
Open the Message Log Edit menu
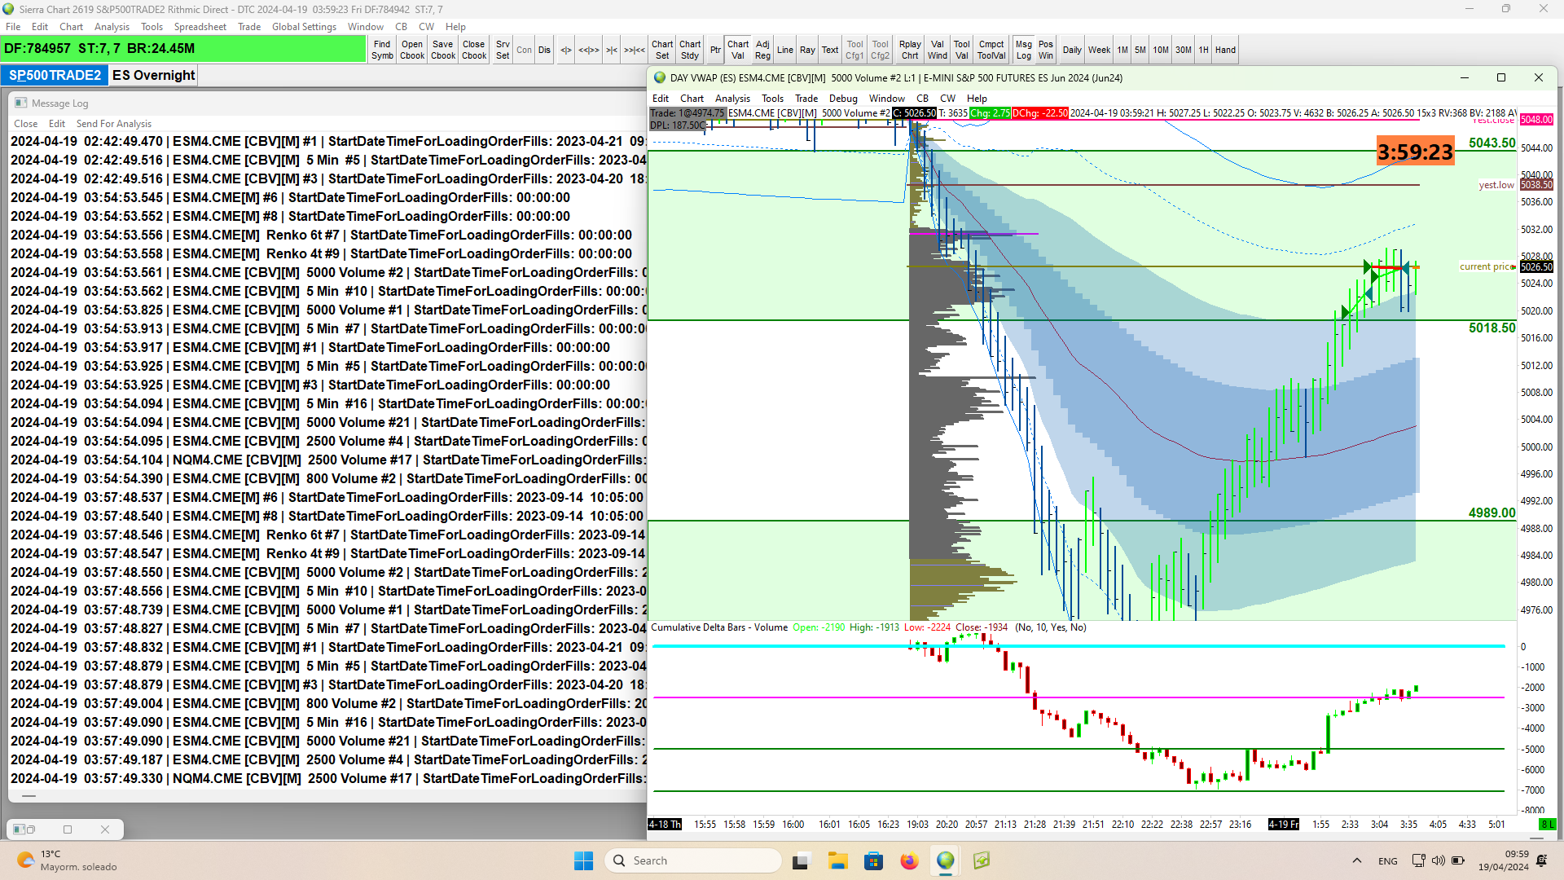[x=56, y=124]
